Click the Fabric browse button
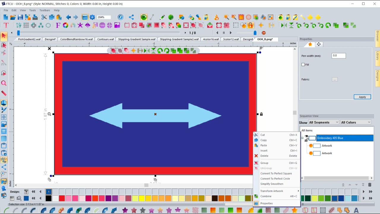The image size is (380, 214). 335,79
